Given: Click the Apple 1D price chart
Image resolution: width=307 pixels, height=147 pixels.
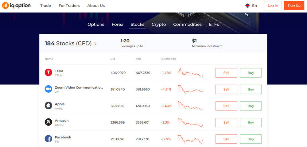Looking at the screenshot, I should pyautogui.click(x=191, y=106).
